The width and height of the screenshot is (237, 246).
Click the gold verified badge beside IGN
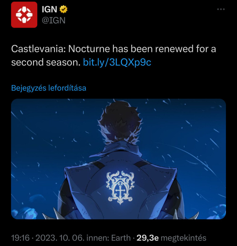coord(63,9)
